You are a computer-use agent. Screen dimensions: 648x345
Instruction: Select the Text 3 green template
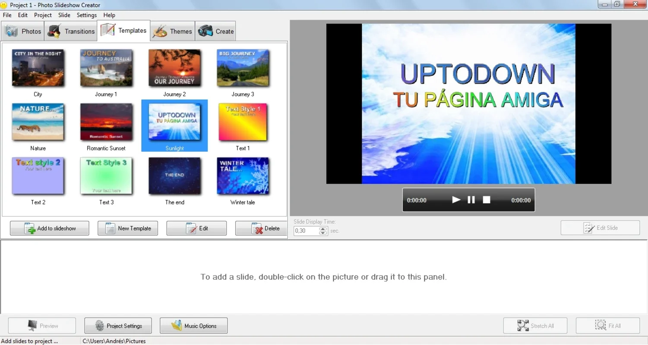(x=106, y=176)
